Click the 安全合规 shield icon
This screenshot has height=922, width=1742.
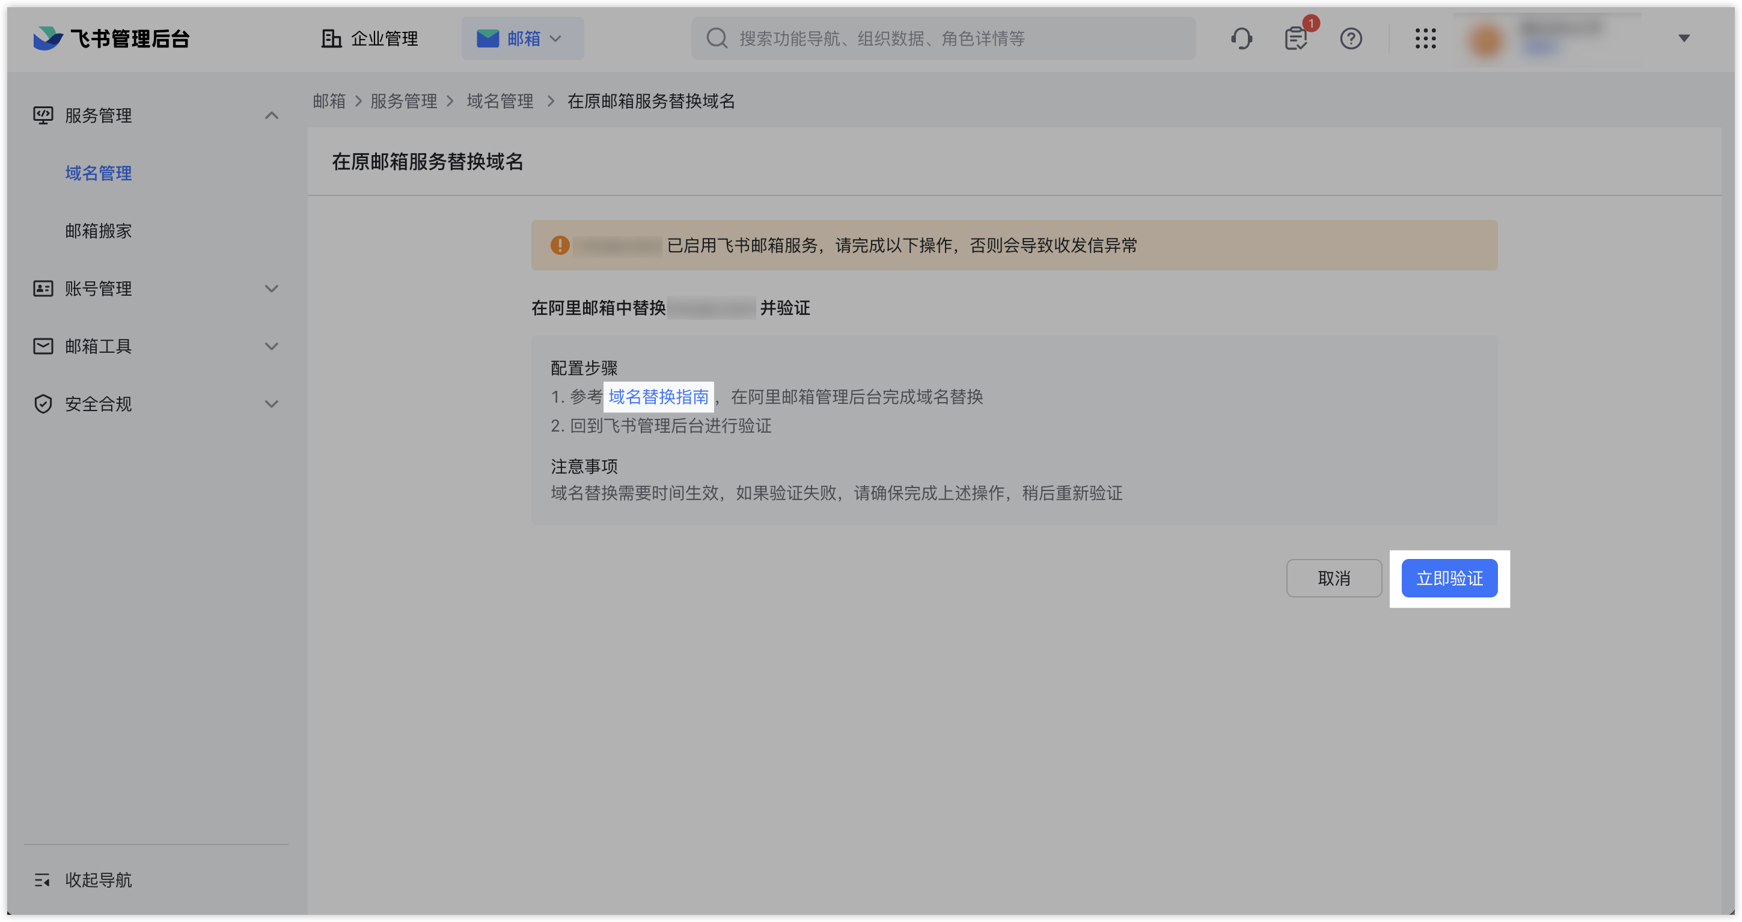43,403
